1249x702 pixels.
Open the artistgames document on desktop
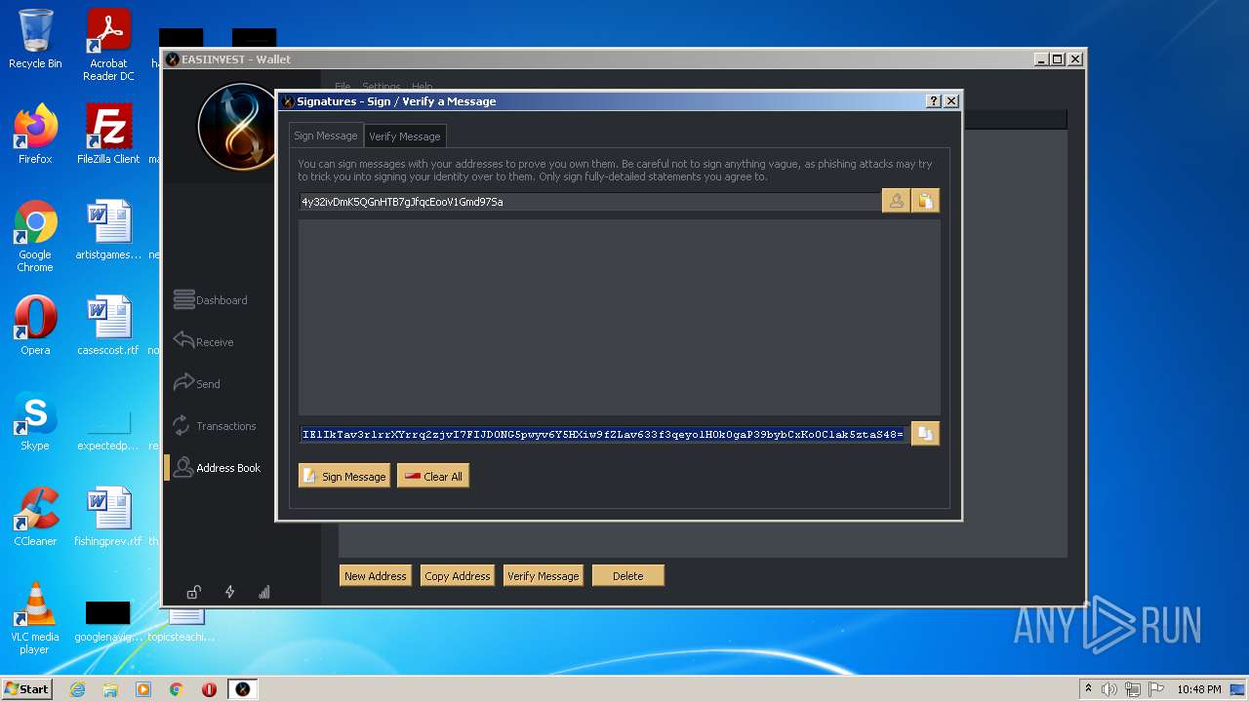(108, 229)
